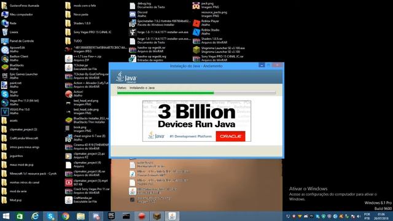Switch to the Minecraft block taskbar icon
This screenshot has height=221, width=393.
[157, 216]
